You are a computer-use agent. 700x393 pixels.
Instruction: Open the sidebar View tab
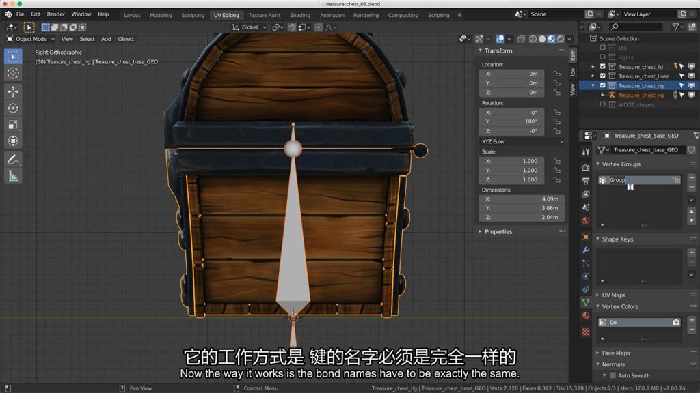(573, 89)
